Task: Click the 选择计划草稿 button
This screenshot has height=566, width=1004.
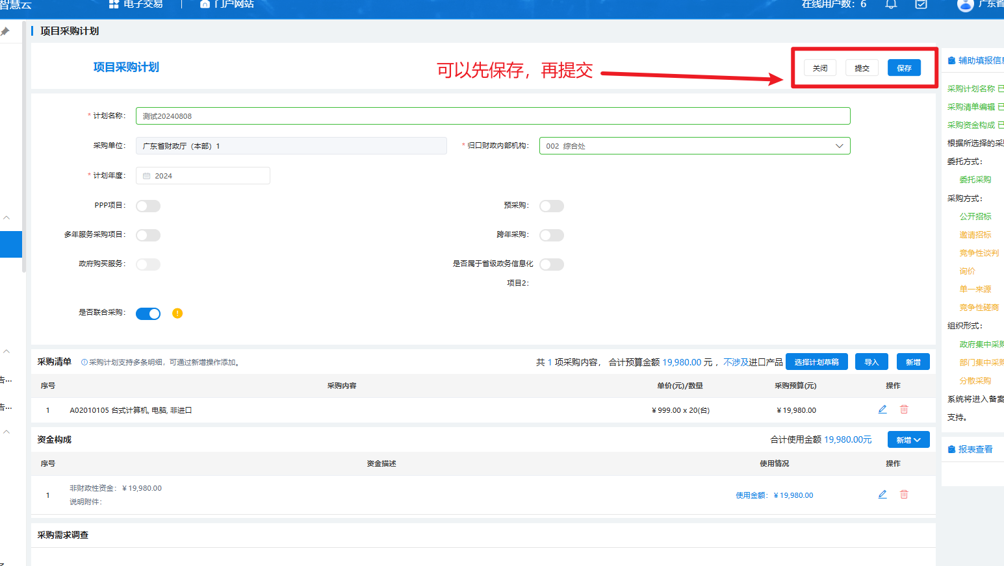Action: tap(816, 362)
